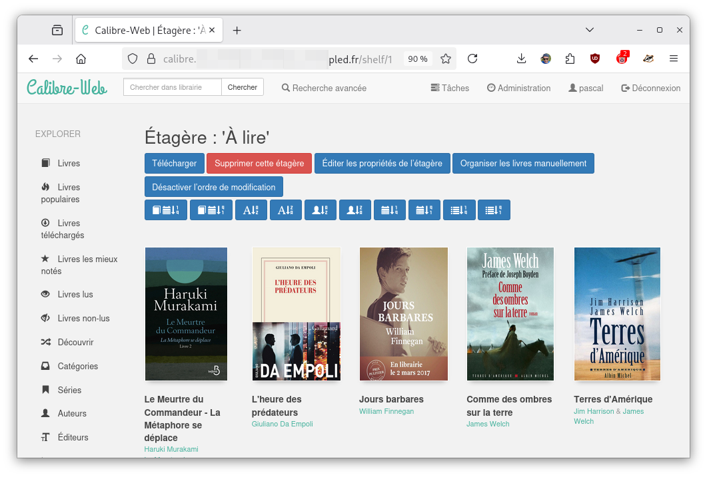Open a new browser tab
707x477 pixels.
(237, 30)
